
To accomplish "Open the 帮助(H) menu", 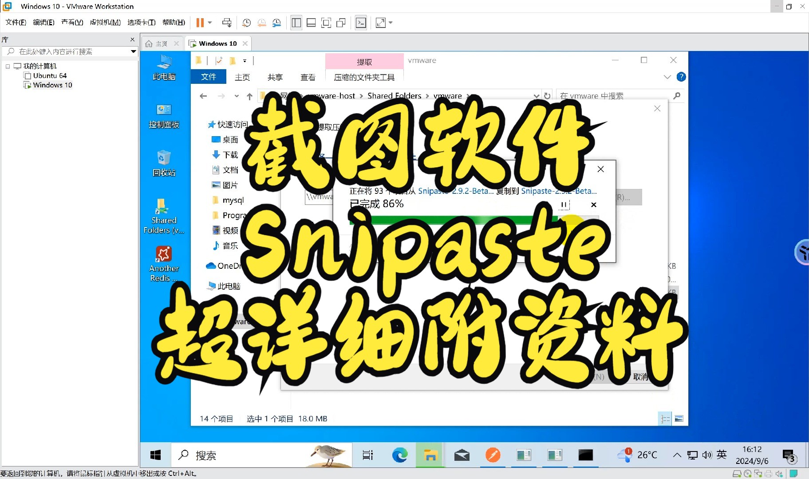I will coord(174,22).
